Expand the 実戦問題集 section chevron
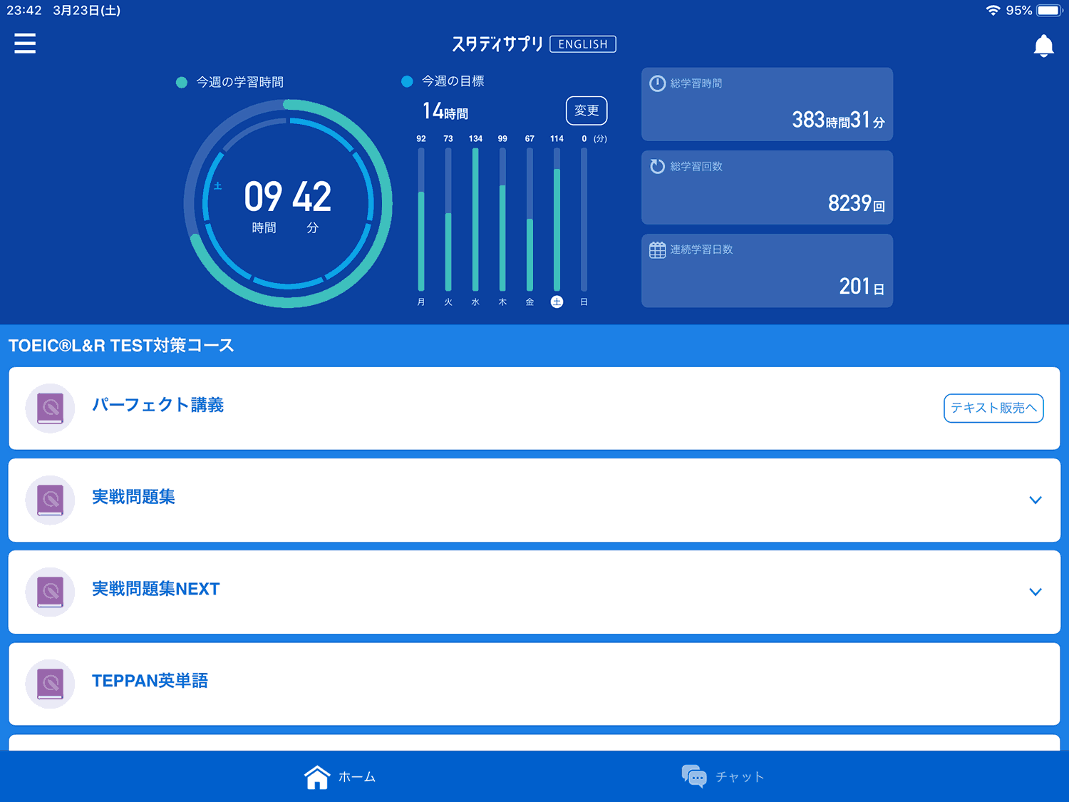The image size is (1069, 802). point(1036,500)
